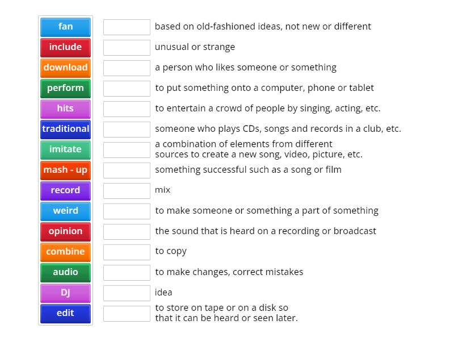Select answer box for 'to make changes, correct mistakes'
This screenshot has height=341, width=454.
[x=127, y=272]
